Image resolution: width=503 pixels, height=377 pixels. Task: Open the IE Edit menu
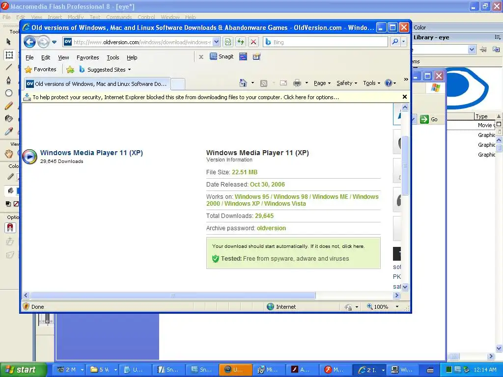click(46, 57)
